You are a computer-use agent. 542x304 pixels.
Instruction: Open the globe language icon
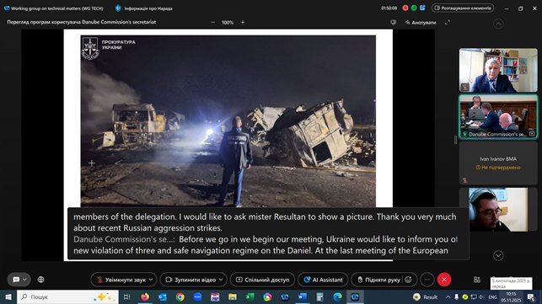coord(40,280)
